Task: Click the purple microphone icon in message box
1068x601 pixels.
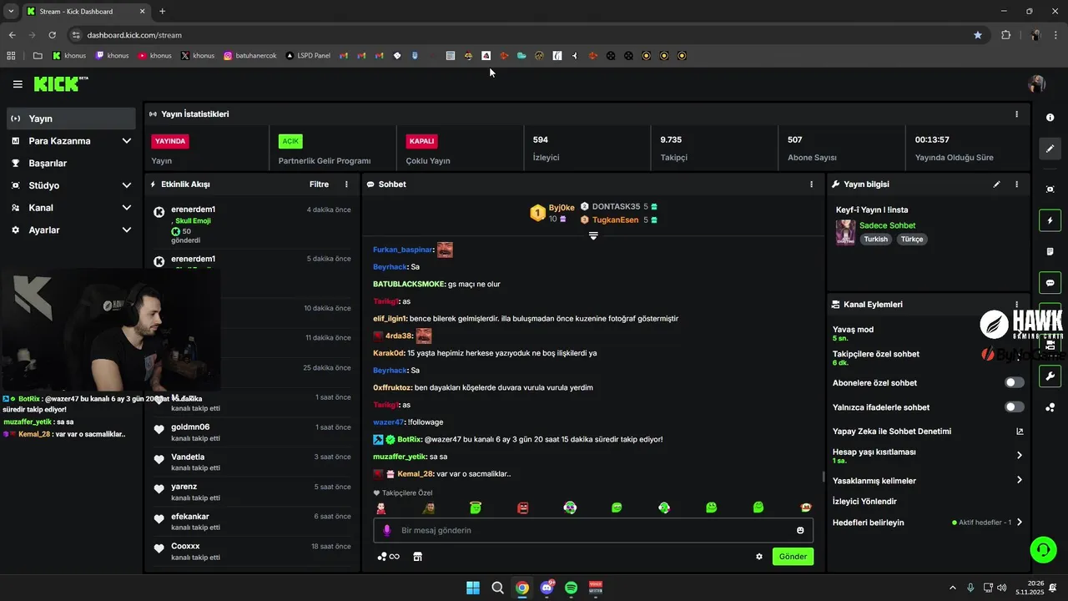Action: pos(386,530)
